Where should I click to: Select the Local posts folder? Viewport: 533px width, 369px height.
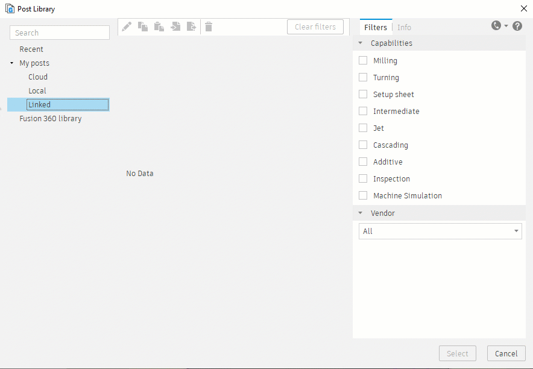pyautogui.click(x=37, y=90)
